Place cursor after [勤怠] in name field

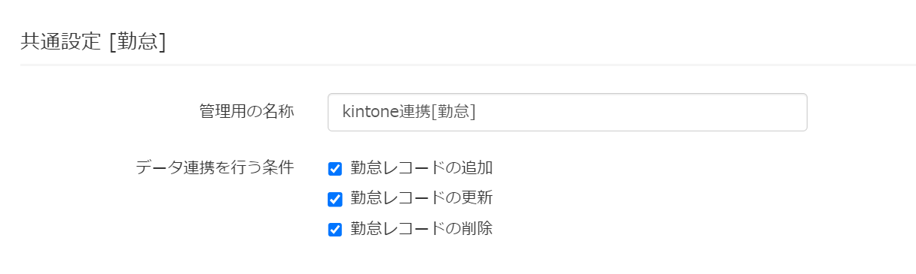477,112
